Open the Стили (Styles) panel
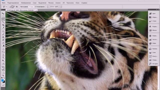Screen dimensions: 160x90 click(153, 21)
